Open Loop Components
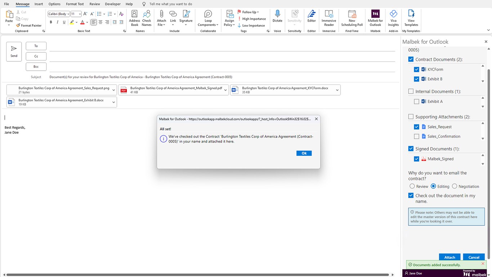 pyautogui.click(x=208, y=18)
